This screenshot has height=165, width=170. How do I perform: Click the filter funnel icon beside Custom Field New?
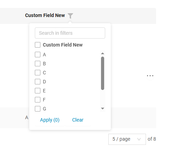(x=70, y=16)
